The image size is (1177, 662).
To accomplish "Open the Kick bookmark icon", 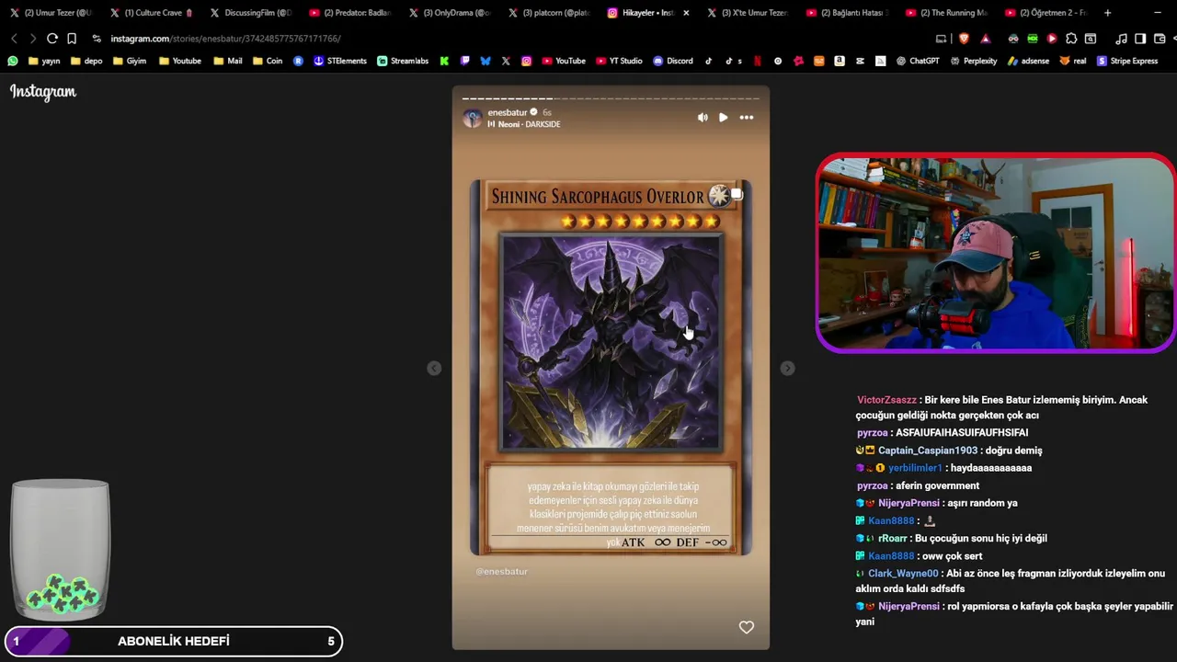I will pos(444,61).
